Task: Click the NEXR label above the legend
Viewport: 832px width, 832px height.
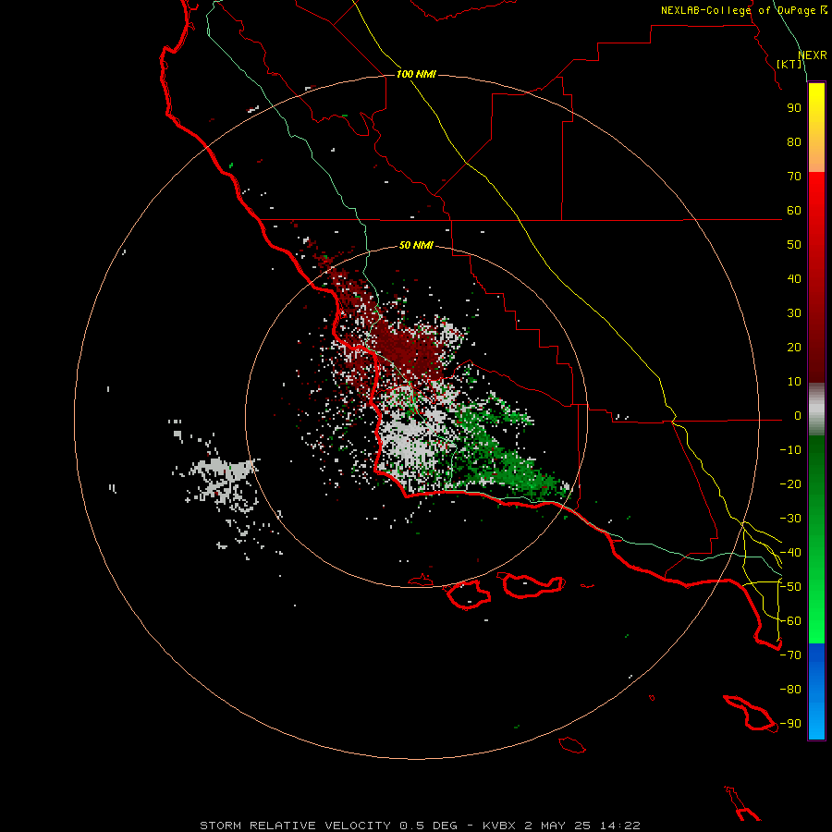Action: click(813, 55)
